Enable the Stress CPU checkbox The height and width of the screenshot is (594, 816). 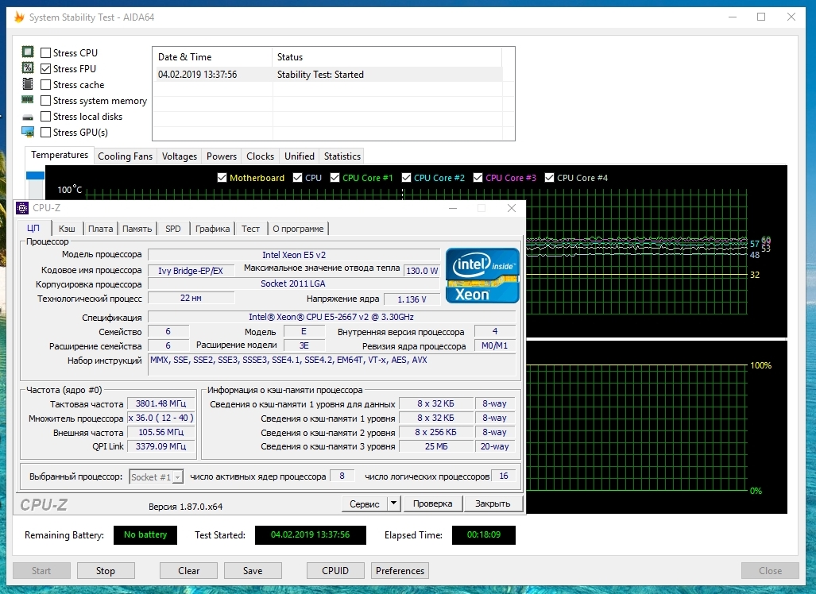[46, 52]
